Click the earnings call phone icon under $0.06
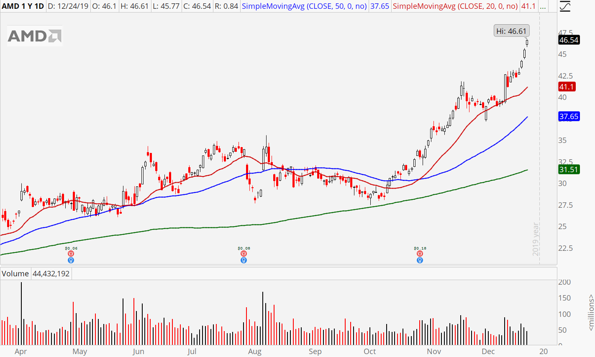 [x=71, y=254]
